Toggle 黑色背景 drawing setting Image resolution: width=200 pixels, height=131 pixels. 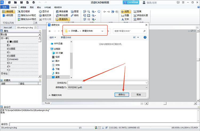62,12
